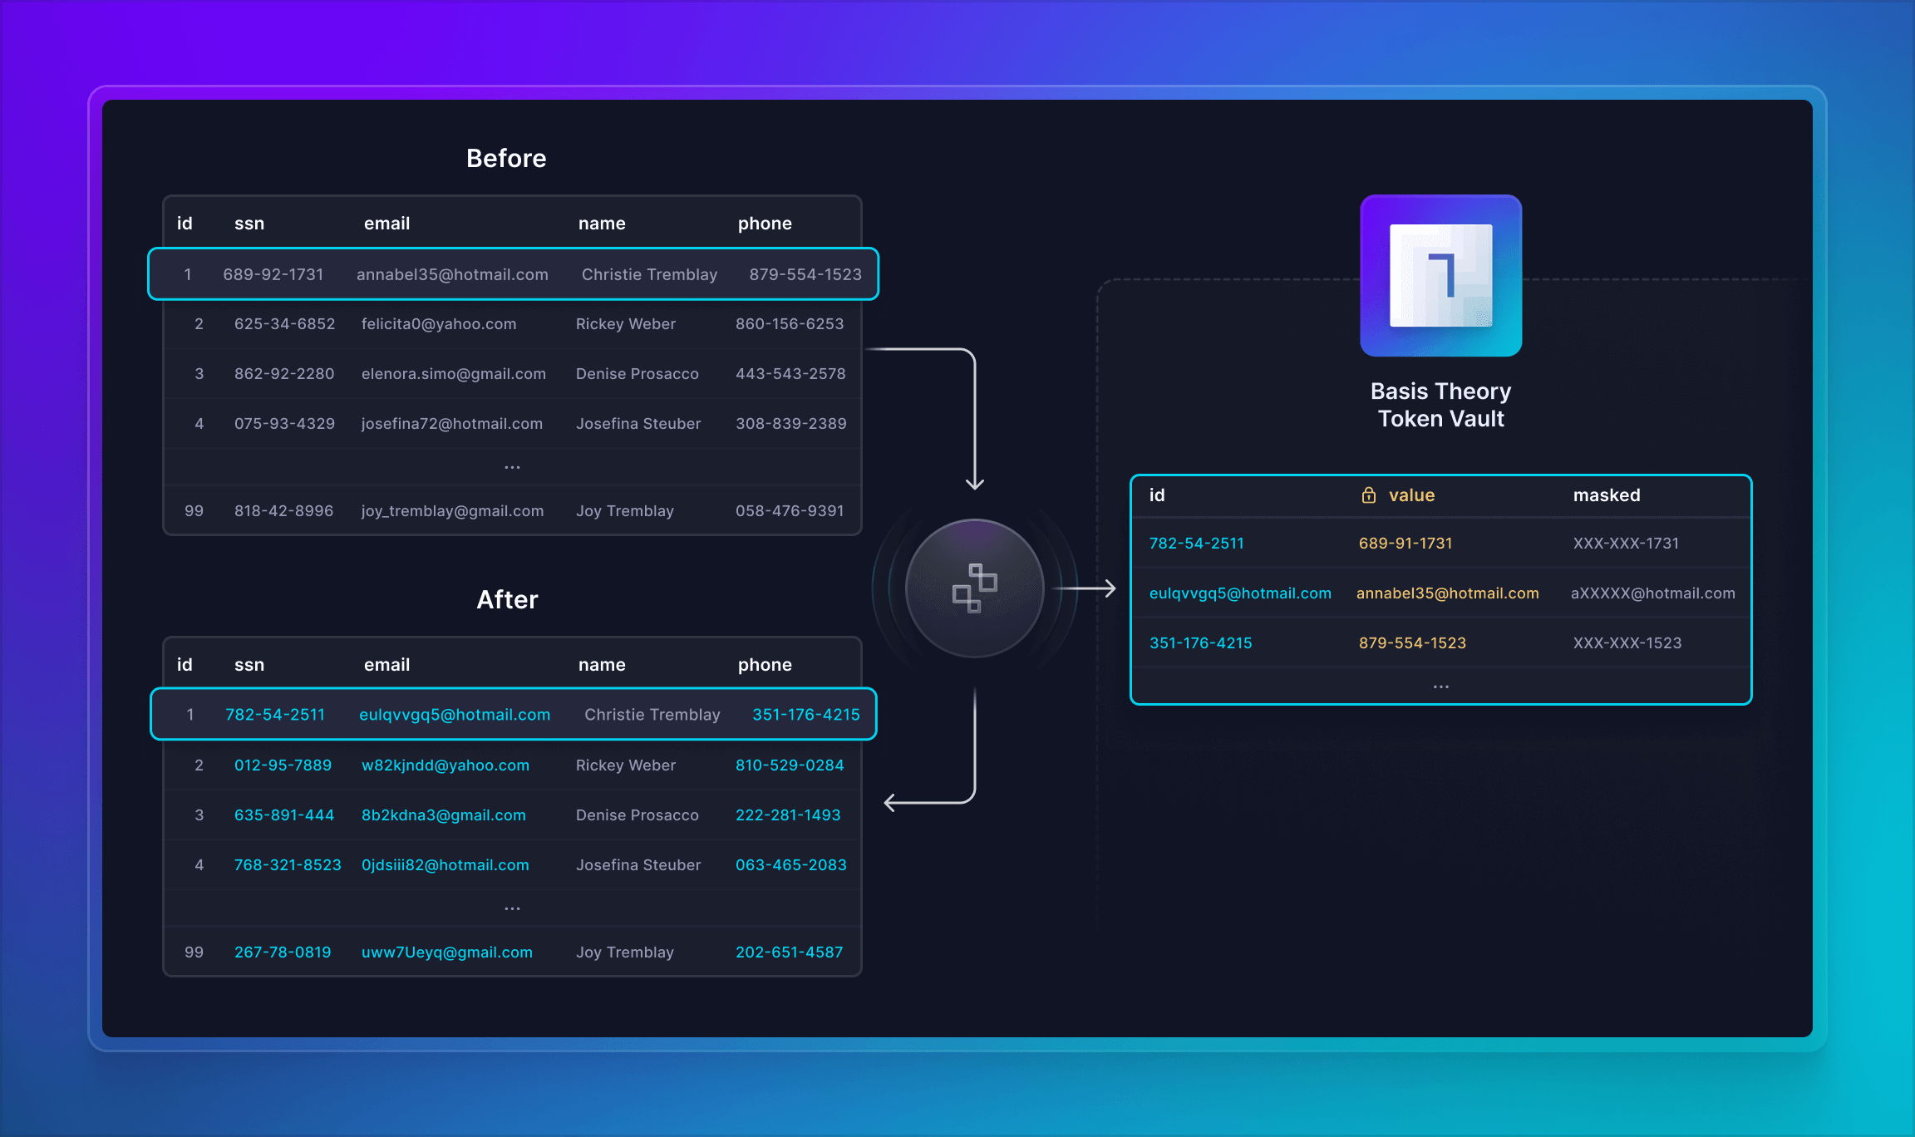Screen dimensions: 1915x1137
Task: Click the ellipsis row in the Before table
Action: coord(512,467)
